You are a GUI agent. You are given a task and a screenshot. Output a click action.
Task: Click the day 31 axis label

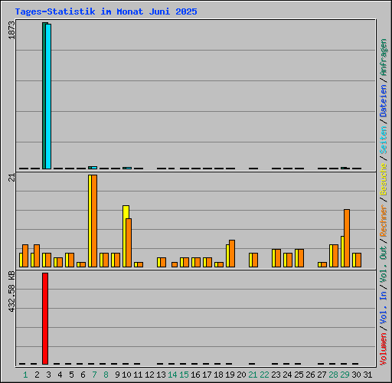click(367, 375)
